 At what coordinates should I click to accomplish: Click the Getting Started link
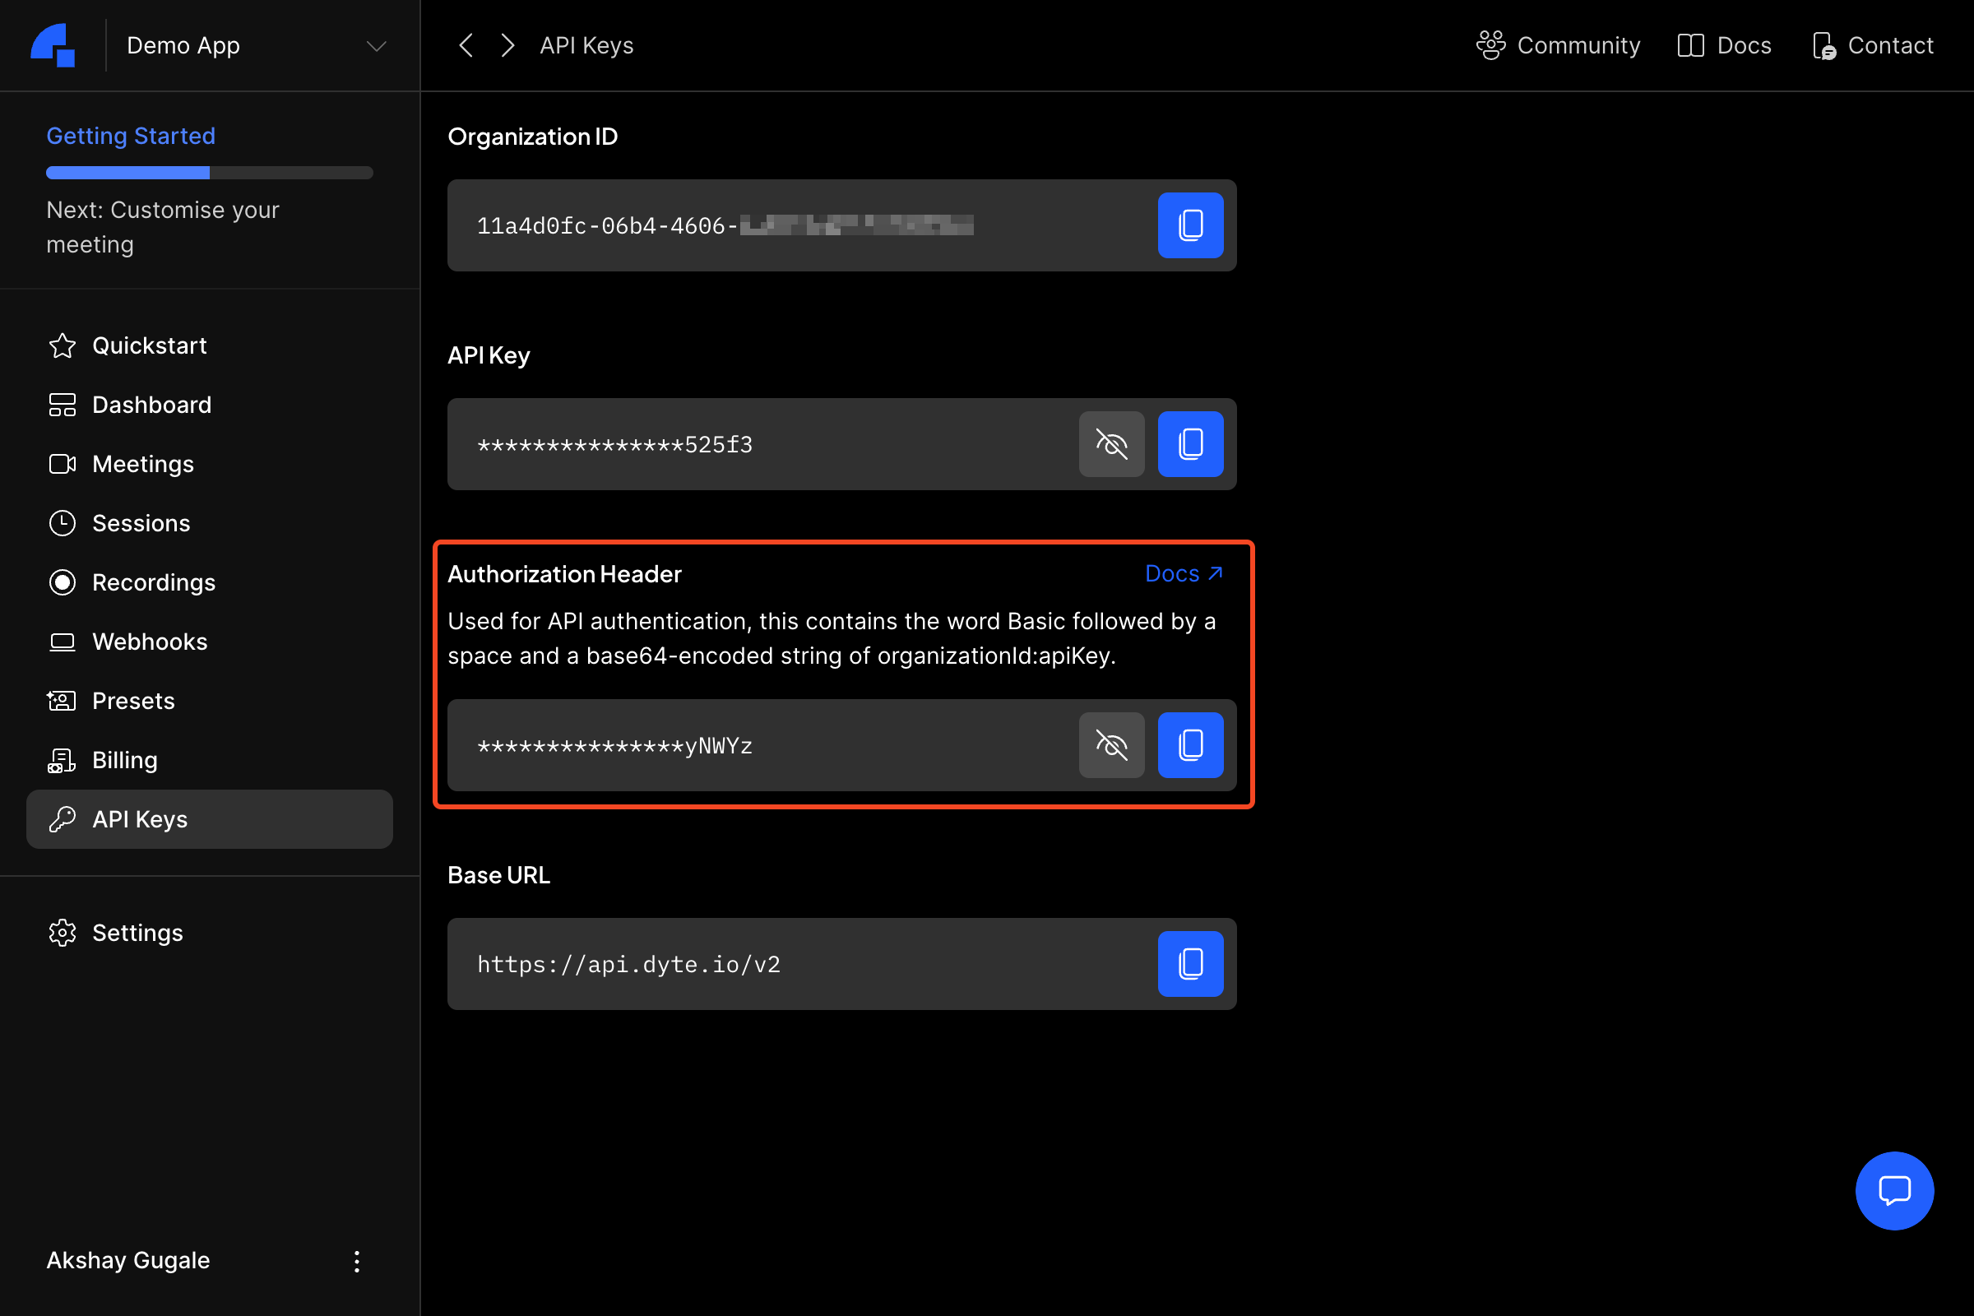[130, 135]
